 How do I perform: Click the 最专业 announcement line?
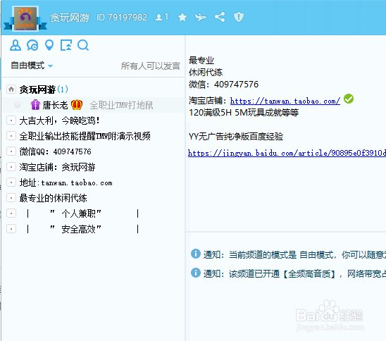point(201,61)
